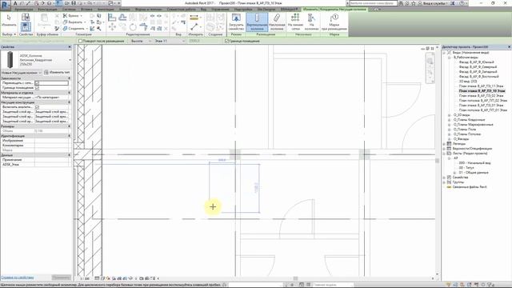Open the Конструкция ribbon tab
Viewport: 512px width, 288px height.
47,10
